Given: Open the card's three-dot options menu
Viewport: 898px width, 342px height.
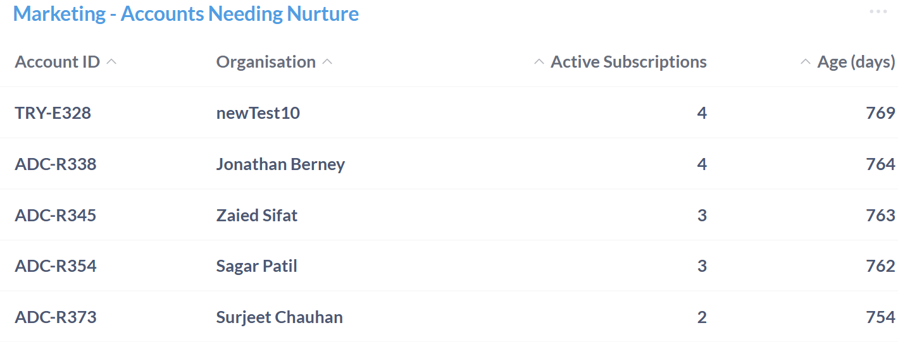Looking at the screenshot, I should pos(878,12).
